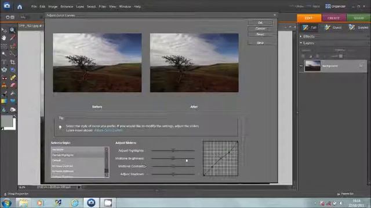Select the Magic Wand tool

4,54
